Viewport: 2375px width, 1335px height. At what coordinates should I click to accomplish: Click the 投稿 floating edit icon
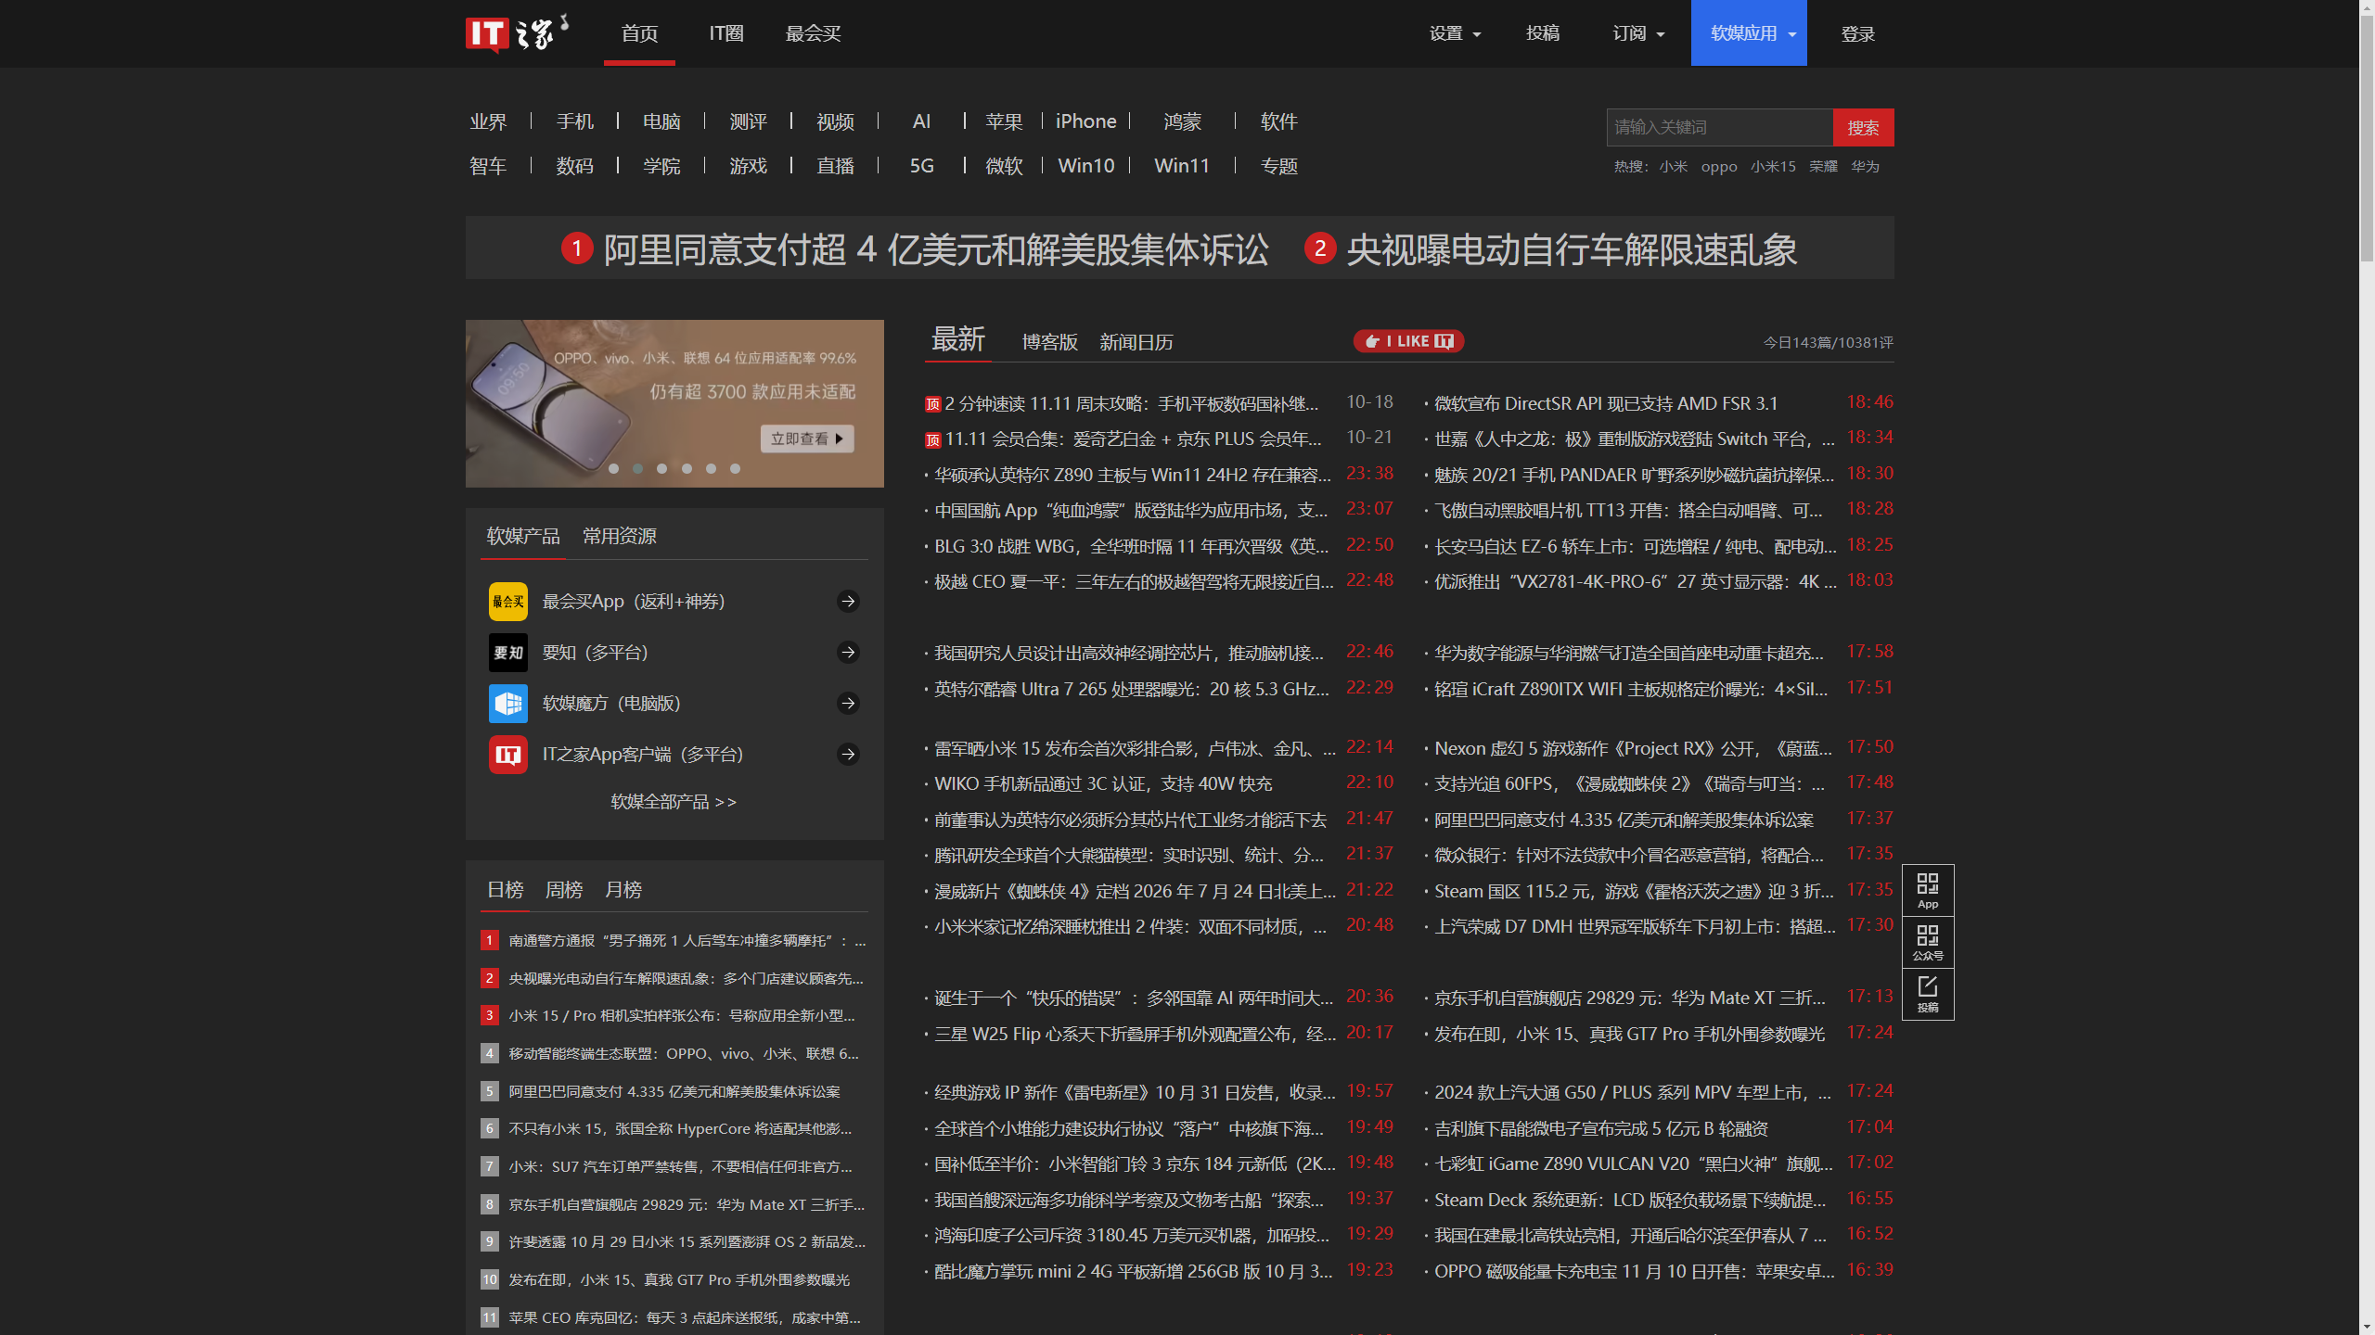(x=1928, y=994)
